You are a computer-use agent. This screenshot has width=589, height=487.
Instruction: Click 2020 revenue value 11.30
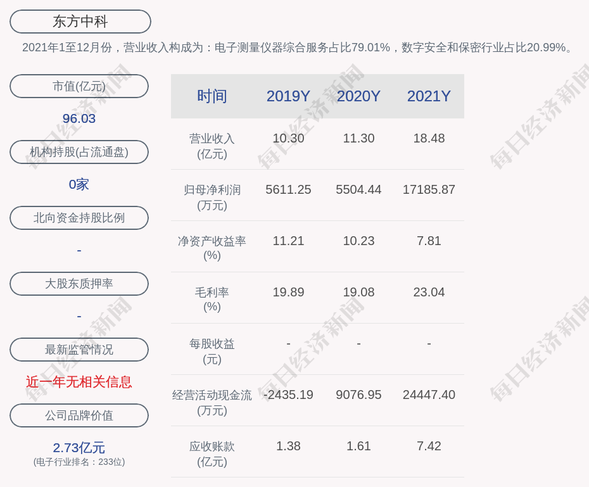pyautogui.click(x=358, y=138)
